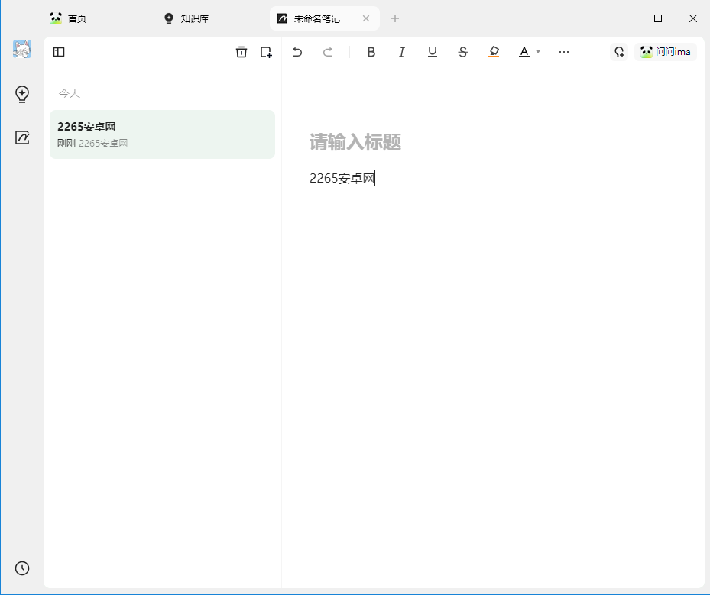
Task: Undo the last edit
Action: pyautogui.click(x=297, y=52)
